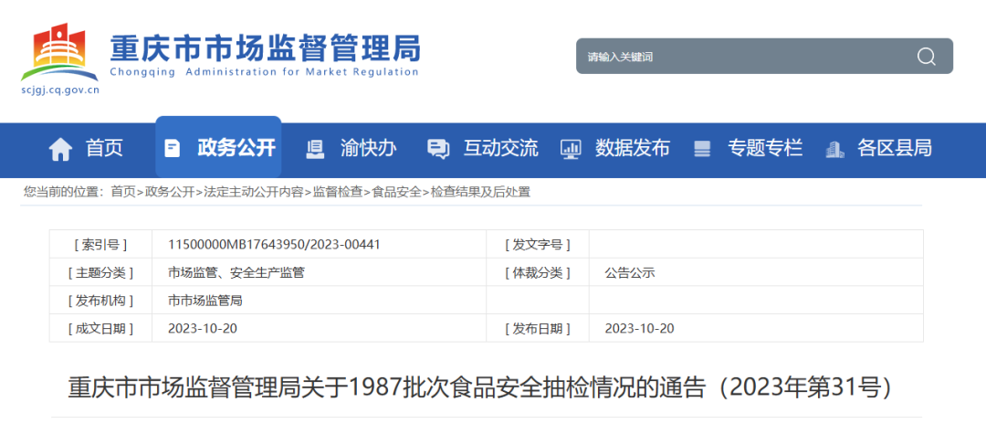The height and width of the screenshot is (434, 986).
Task: Click the stack icon beside 专题专栏
Action: (x=702, y=148)
